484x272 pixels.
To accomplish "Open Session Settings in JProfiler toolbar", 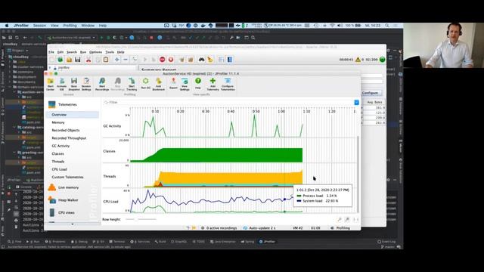I will [x=86, y=84].
